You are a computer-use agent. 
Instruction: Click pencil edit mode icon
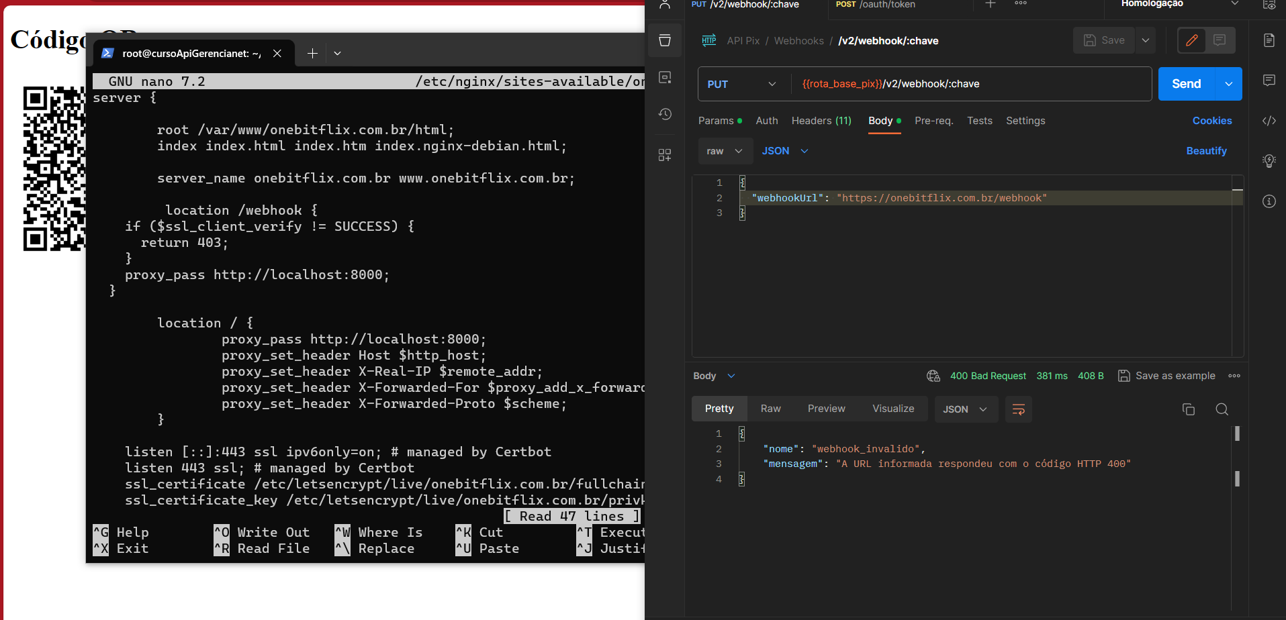[x=1192, y=40]
